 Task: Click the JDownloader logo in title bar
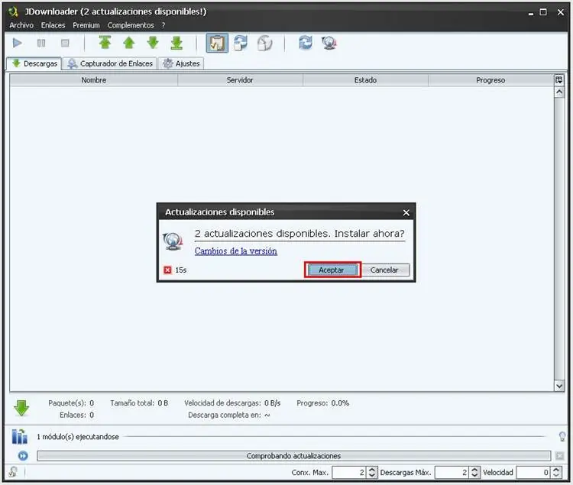14,11
